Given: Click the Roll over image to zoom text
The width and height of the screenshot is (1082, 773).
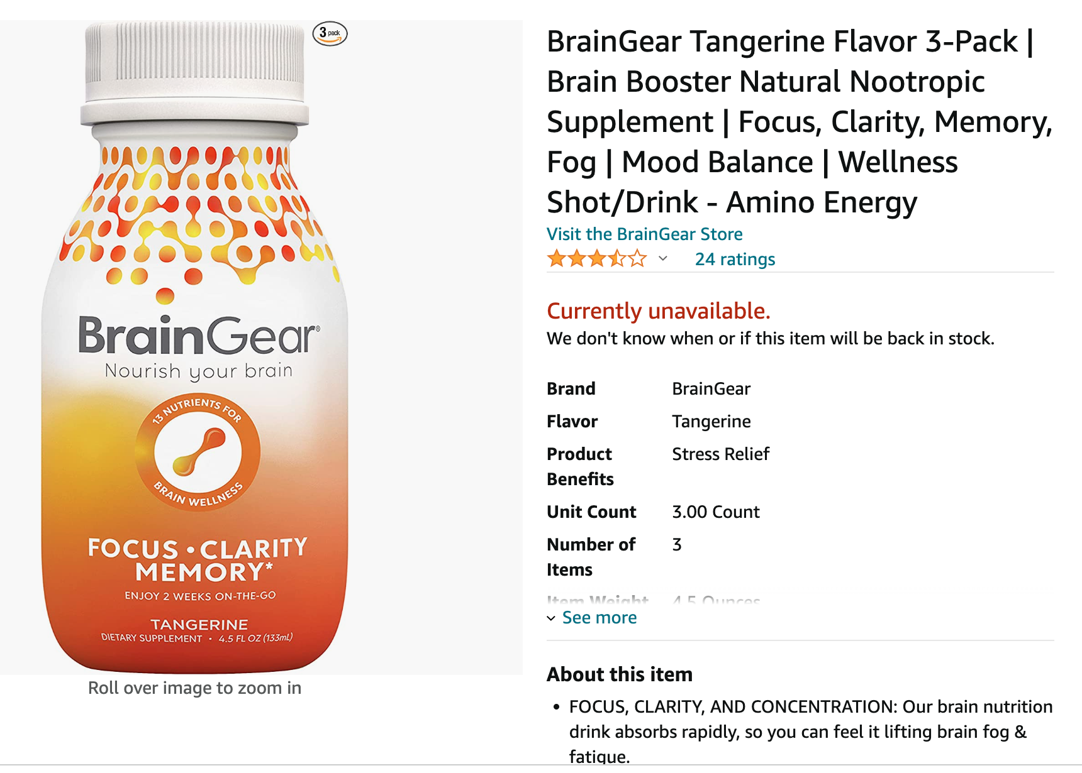Looking at the screenshot, I should [195, 688].
